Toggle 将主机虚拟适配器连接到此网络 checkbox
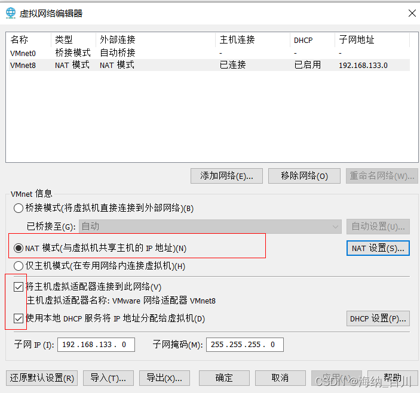Image resolution: width=420 pixels, height=393 pixels. pos(19,287)
